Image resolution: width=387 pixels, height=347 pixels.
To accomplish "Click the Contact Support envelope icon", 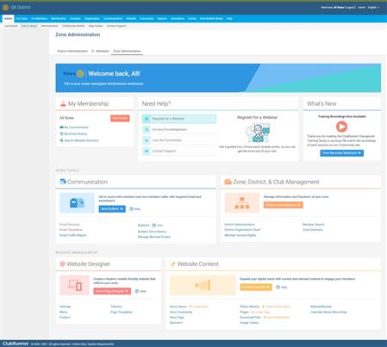I will pyautogui.click(x=147, y=151).
